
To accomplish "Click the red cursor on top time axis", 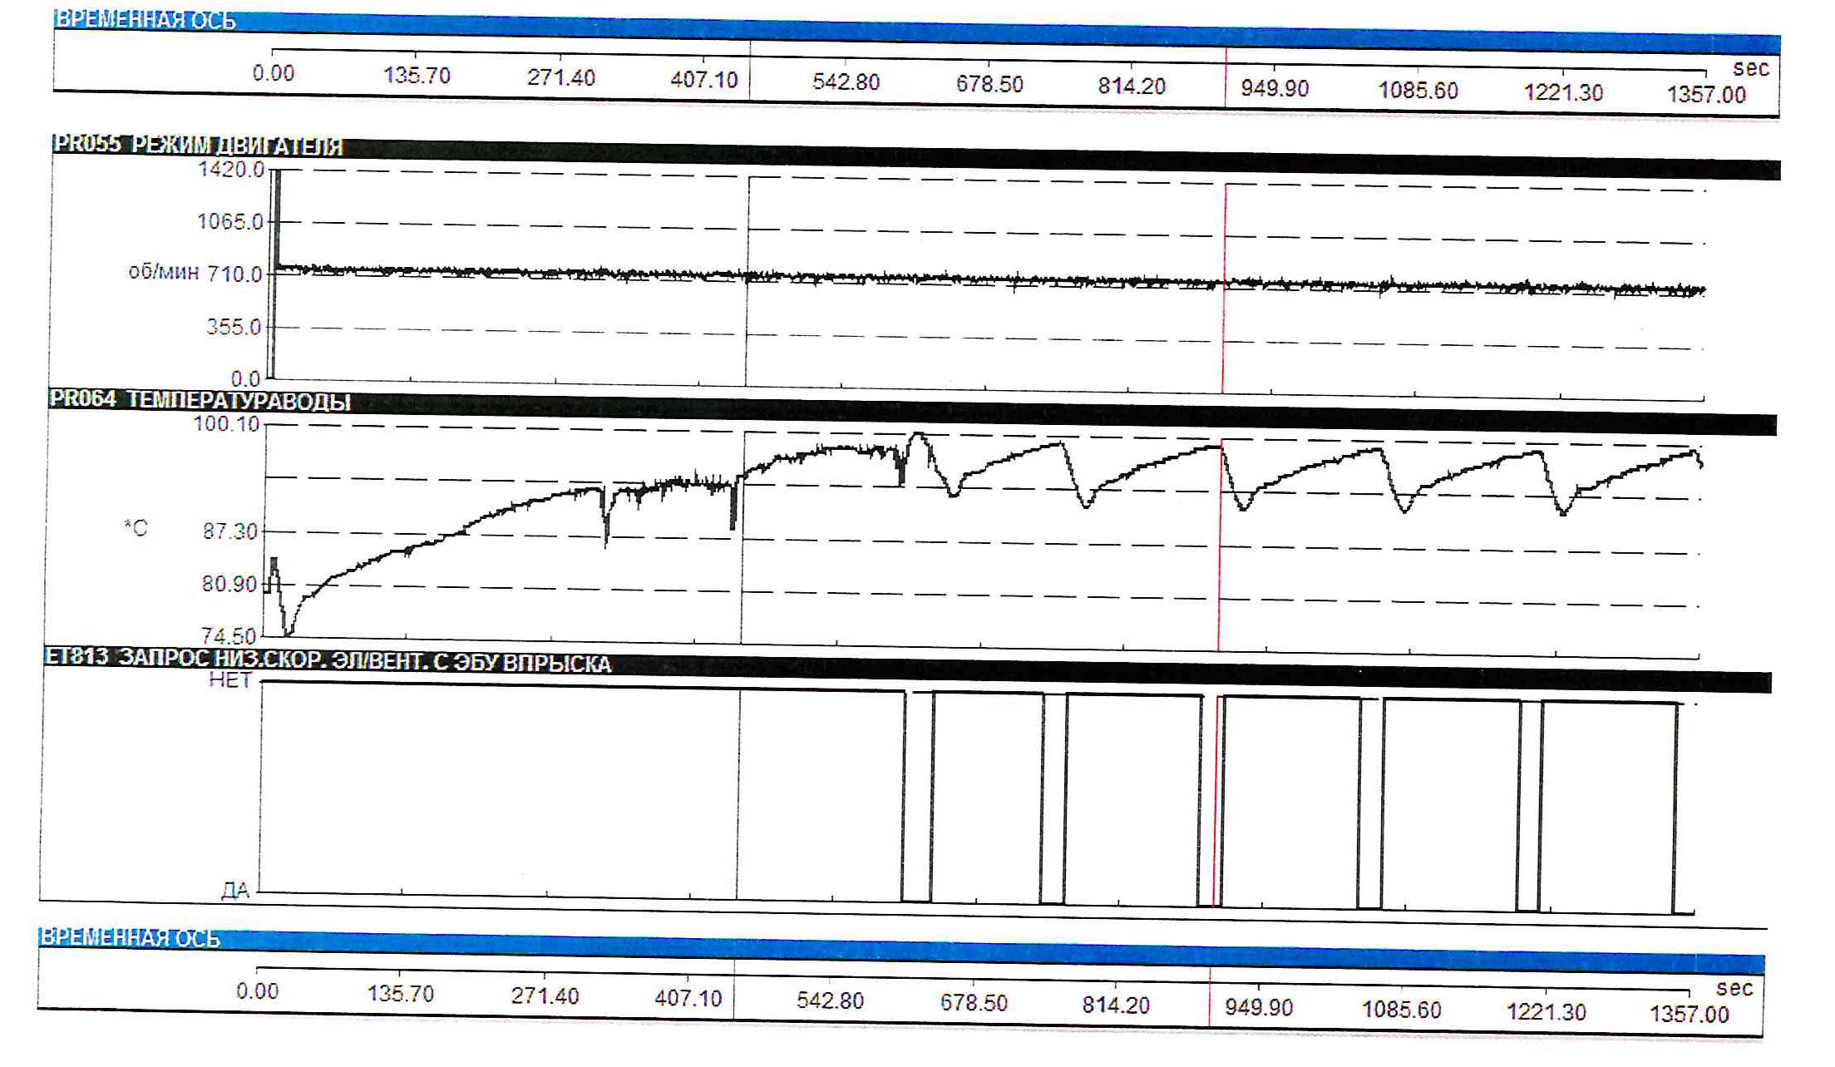I will 1225,77.
